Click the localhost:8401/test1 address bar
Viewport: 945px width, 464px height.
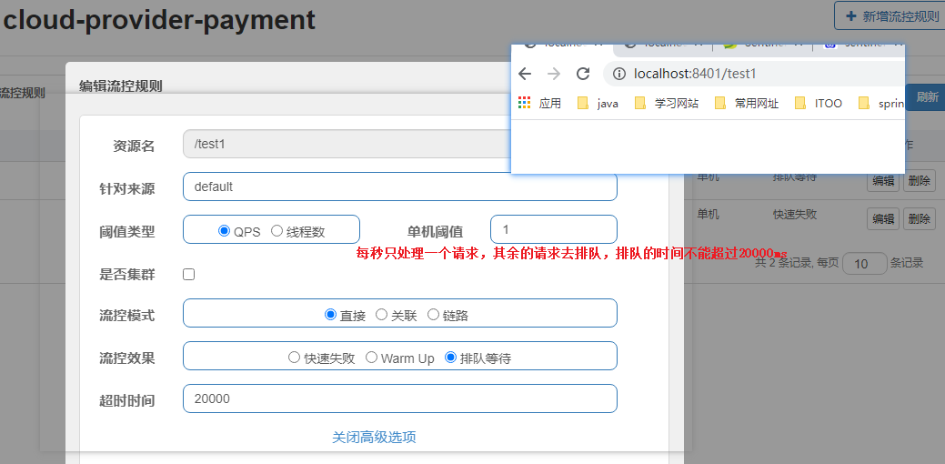[x=753, y=74]
